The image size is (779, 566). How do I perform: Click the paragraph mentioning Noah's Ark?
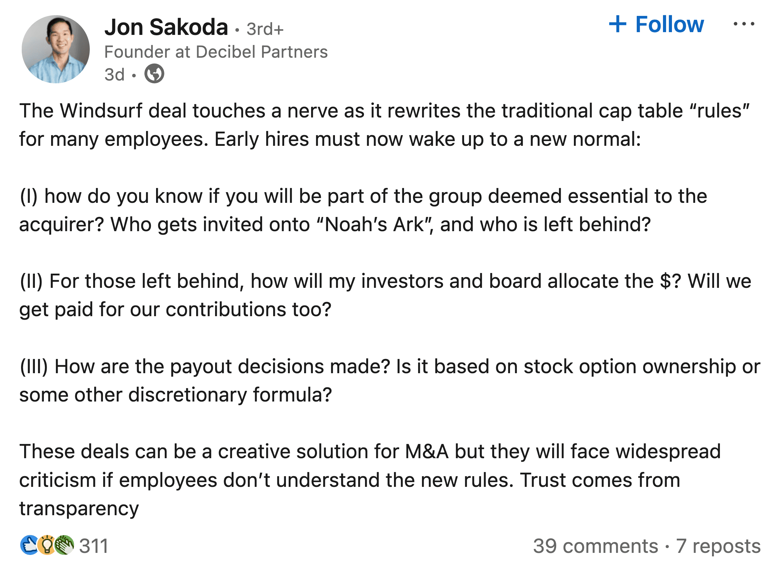pyautogui.click(x=363, y=210)
